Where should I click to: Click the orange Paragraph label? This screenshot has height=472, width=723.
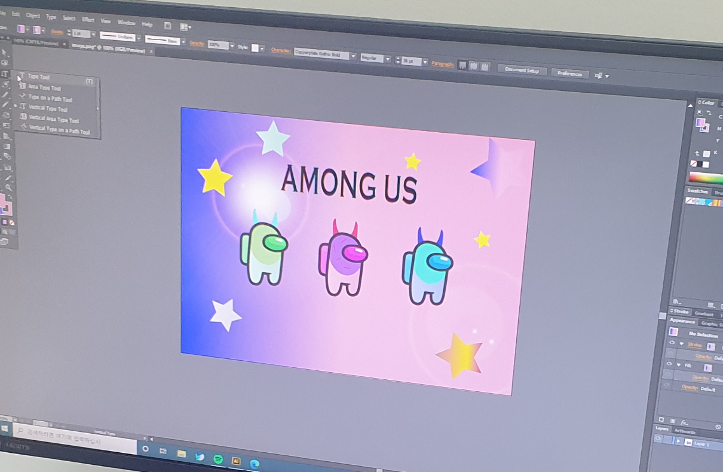(443, 64)
